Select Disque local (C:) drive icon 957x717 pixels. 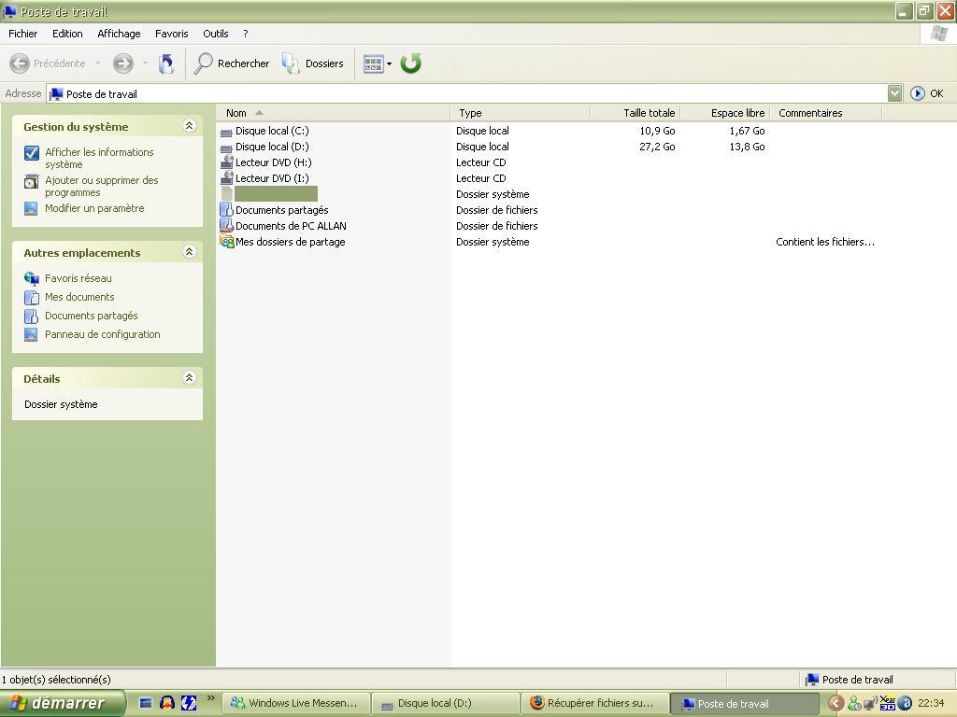[x=226, y=132]
